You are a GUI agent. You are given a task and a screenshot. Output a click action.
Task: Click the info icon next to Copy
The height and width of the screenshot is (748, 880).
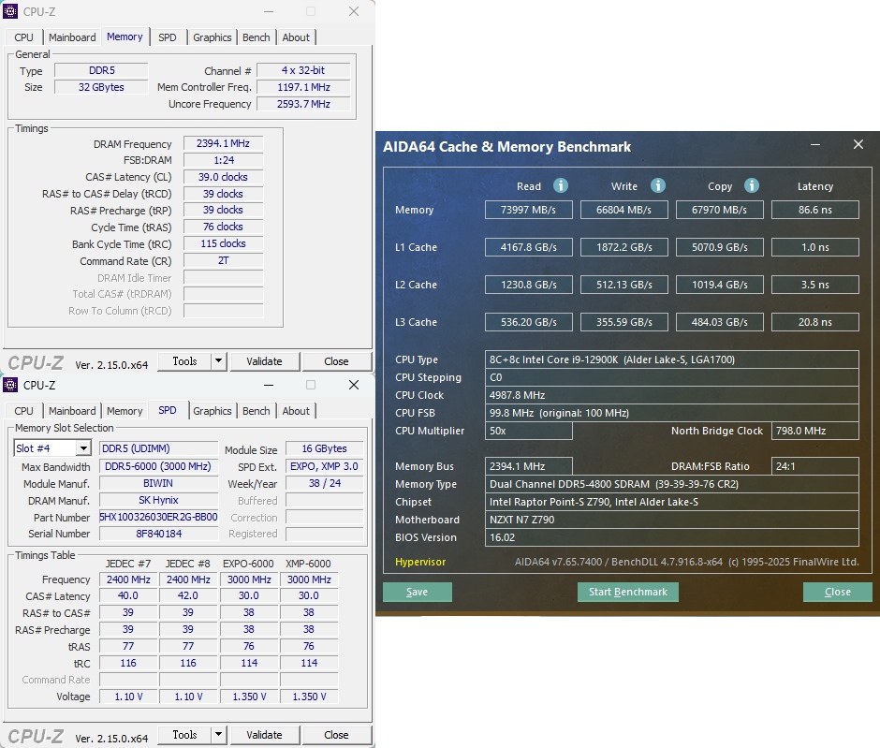click(x=752, y=185)
